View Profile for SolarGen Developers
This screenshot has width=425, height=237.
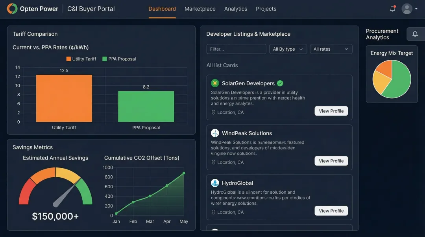pos(331,111)
